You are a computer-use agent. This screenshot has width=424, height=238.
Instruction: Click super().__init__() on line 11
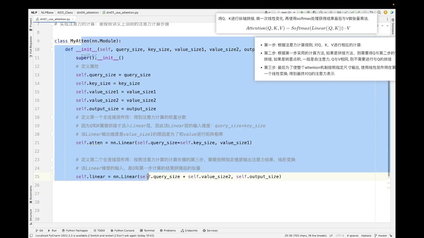100,58
